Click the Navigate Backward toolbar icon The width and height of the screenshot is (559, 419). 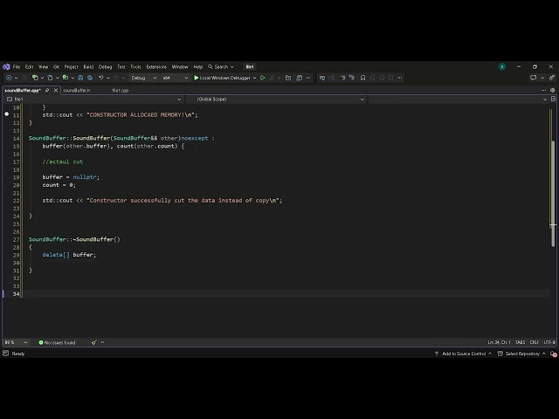(x=9, y=78)
